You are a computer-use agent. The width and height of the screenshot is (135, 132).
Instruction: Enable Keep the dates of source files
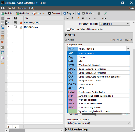click(68, 29)
